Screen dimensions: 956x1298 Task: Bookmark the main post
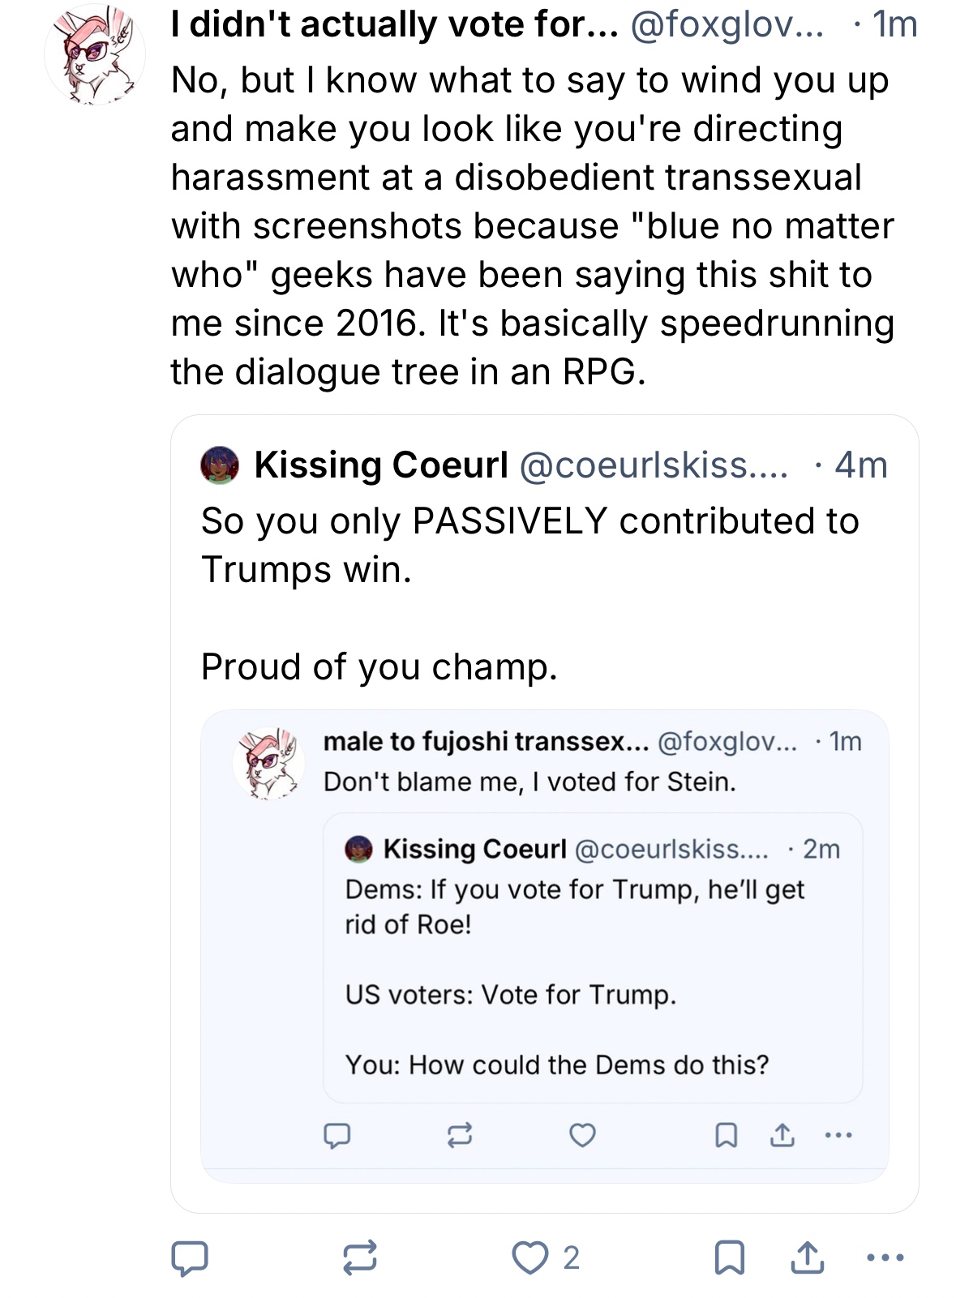[x=729, y=1257]
